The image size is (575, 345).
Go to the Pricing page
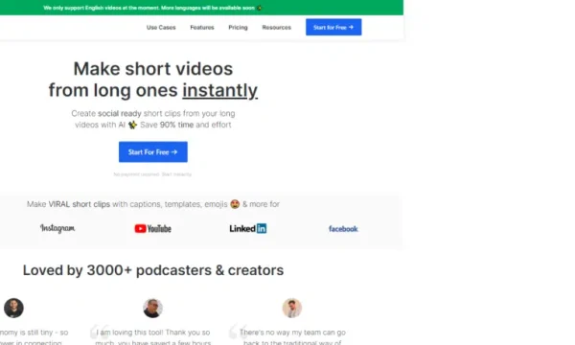pyautogui.click(x=238, y=28)
